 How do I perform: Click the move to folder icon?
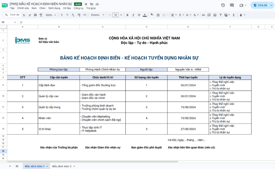(x=92, y=4)
